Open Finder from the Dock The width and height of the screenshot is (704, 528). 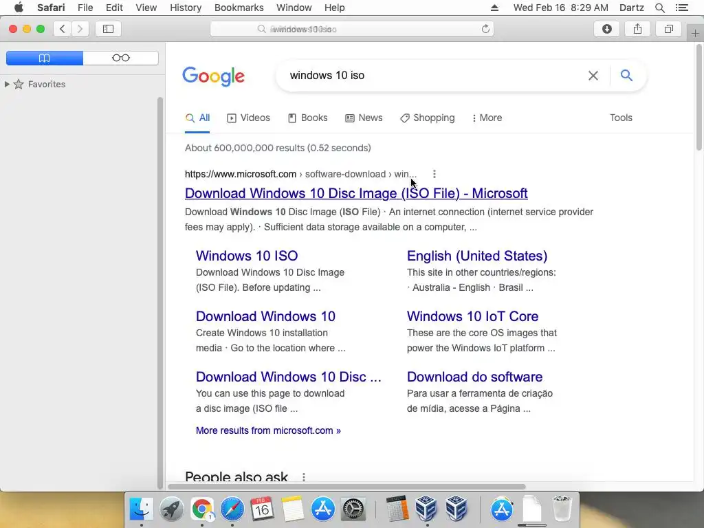point(141,509)
